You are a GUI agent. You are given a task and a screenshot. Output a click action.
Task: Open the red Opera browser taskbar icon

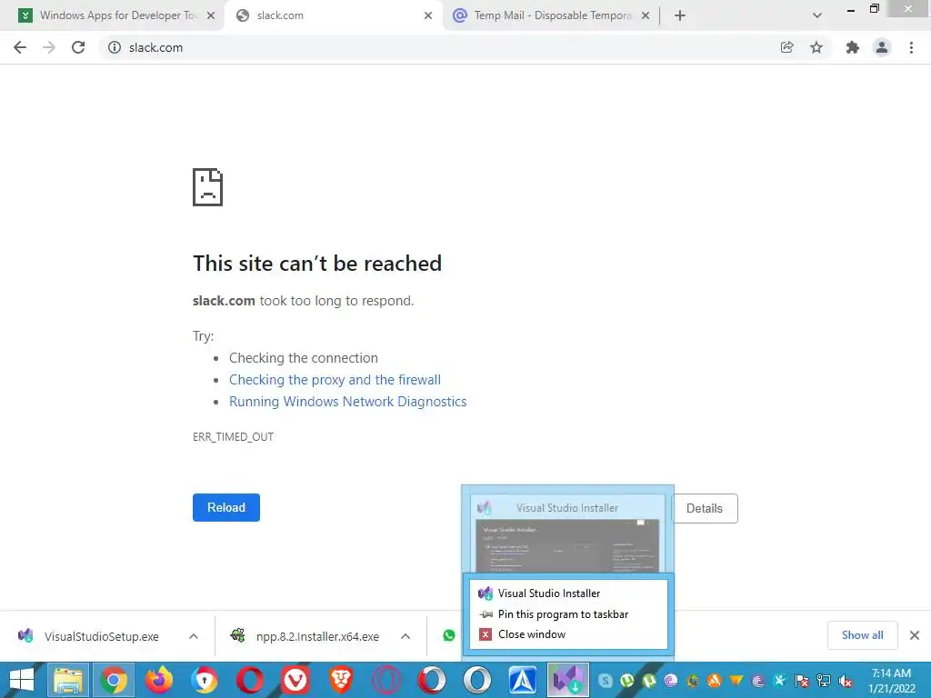[250, 680]
